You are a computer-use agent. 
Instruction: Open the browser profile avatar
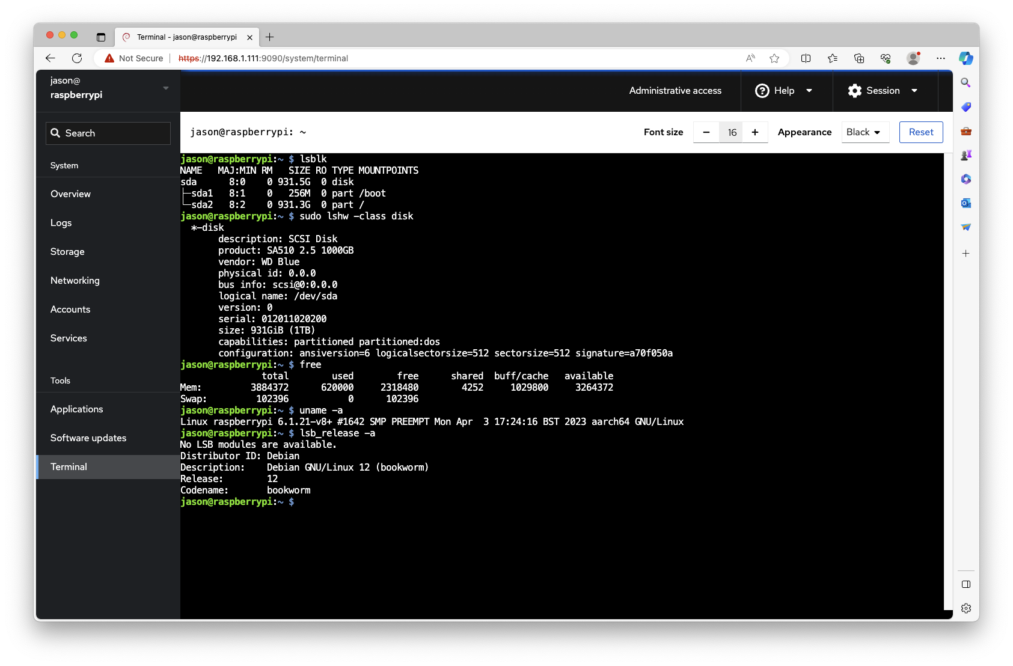coord(913,58)
